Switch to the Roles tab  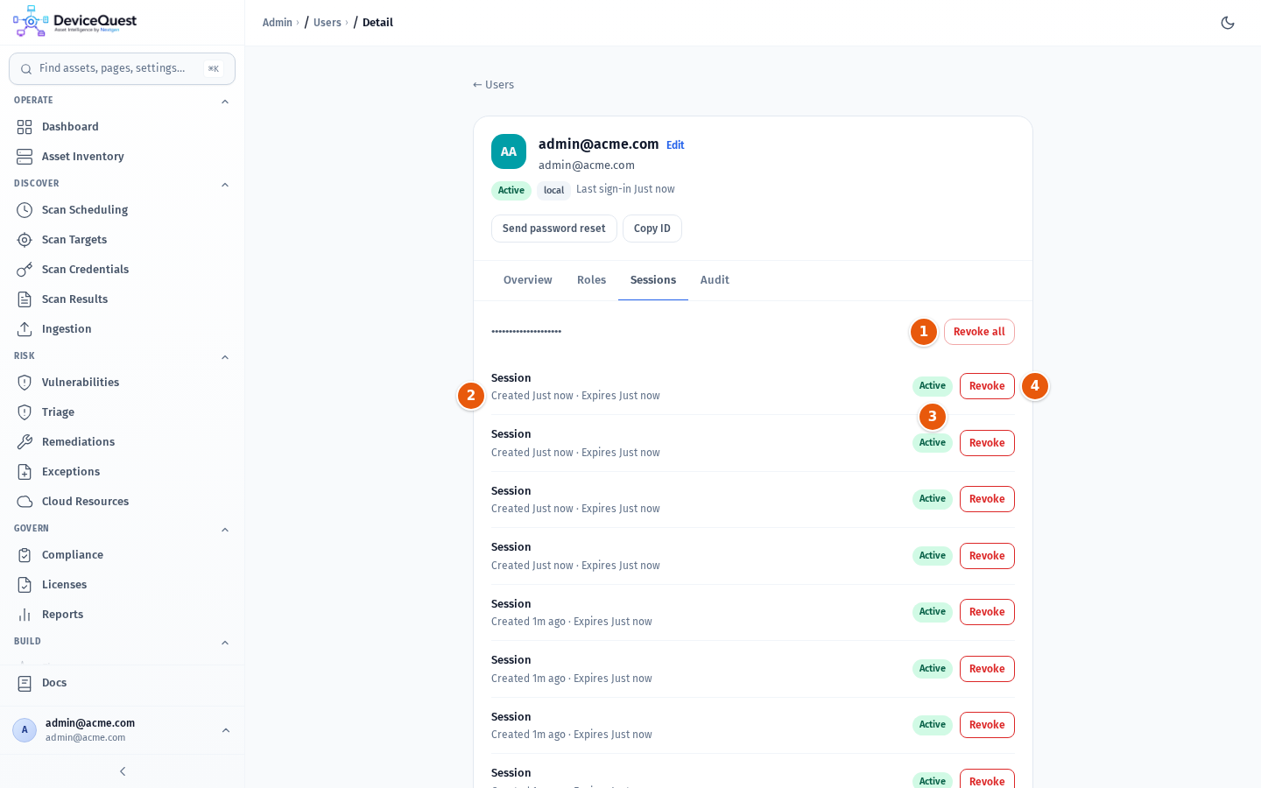(x=591, y=280)
